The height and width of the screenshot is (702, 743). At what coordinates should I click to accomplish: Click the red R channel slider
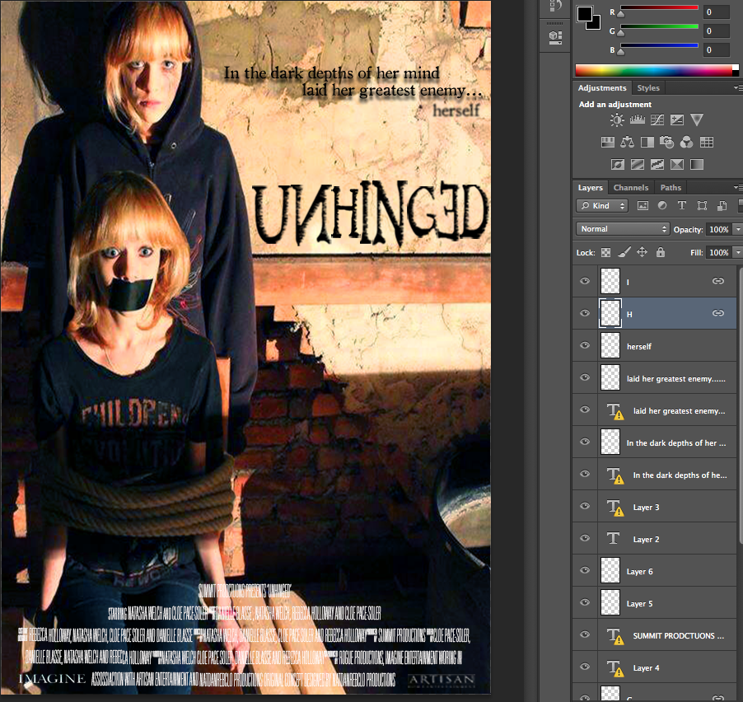click(x=659, y=7)
